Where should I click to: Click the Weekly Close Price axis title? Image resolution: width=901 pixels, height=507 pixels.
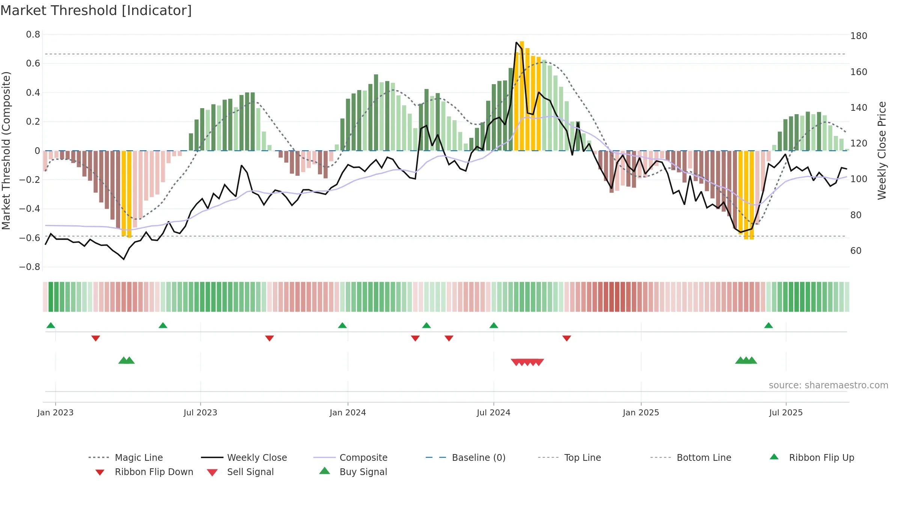[882, 151]
